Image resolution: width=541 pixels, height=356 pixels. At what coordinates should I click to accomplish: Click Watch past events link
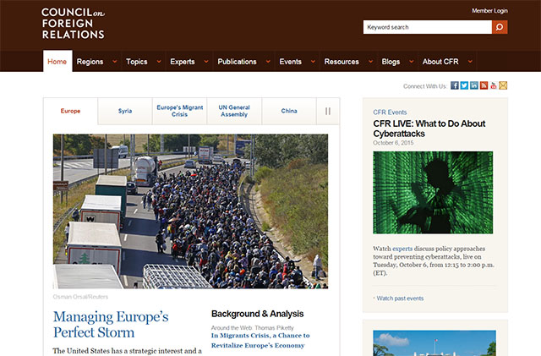400,298
